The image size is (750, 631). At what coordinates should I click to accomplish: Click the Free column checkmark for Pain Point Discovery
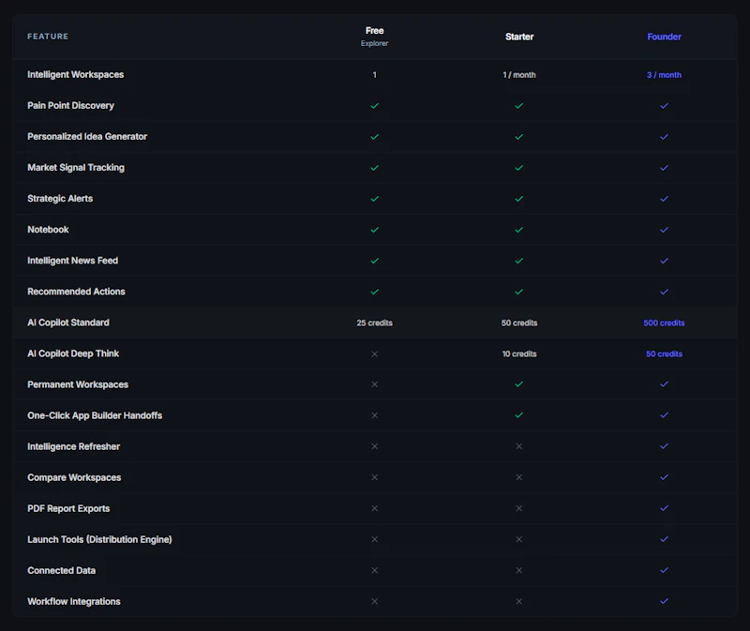pyautogui.click(x=374, y=106)
